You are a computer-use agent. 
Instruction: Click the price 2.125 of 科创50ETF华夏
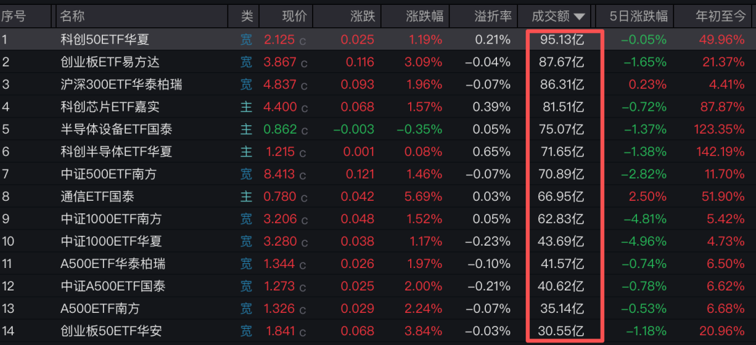pyautogui.click(x=279, y=39)
